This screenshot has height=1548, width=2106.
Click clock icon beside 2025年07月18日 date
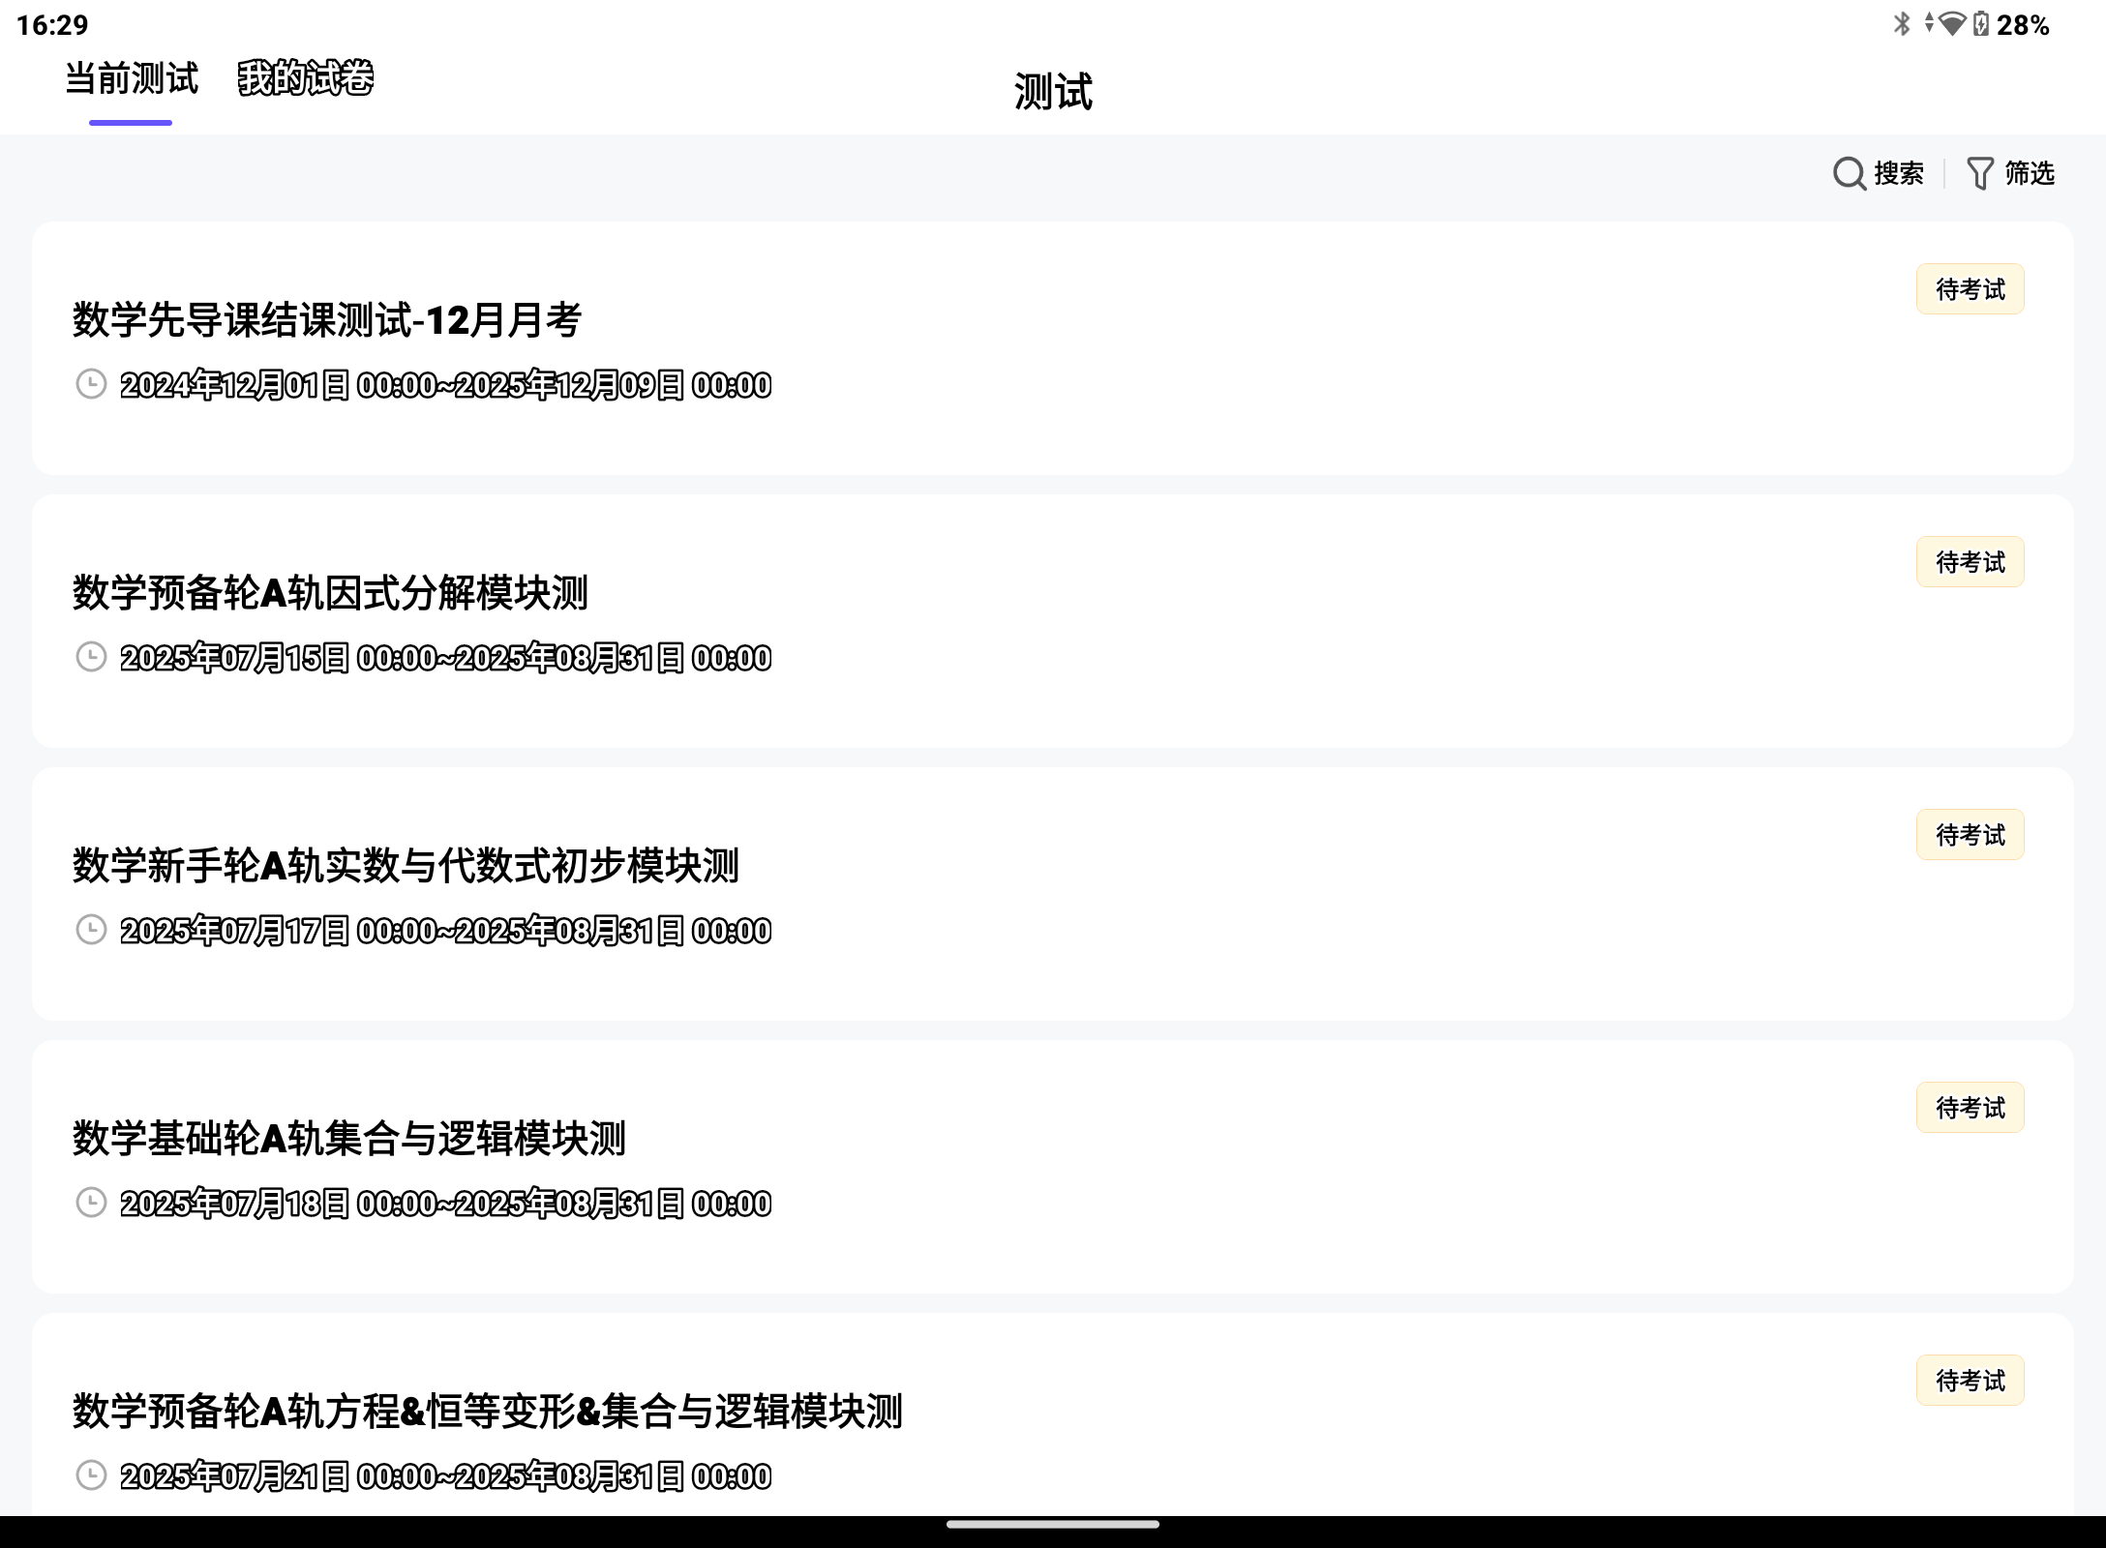pos(91,1203)
